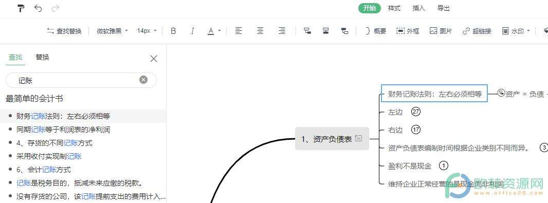Expand the font color dropdown arrow
The image size is (548, 203).
pyautogui.click(x=220, y=31)
